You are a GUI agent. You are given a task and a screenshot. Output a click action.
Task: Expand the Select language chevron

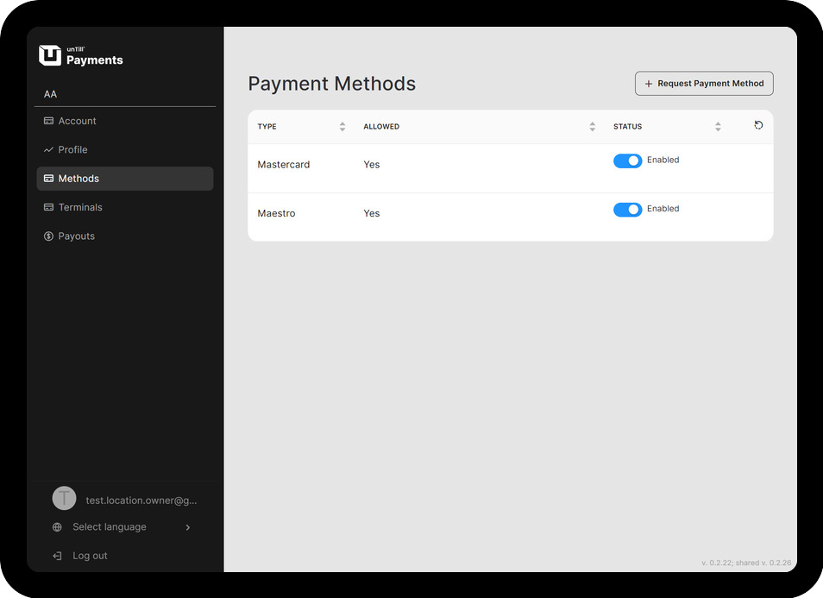pyautogui.click(x=188, y=527)
